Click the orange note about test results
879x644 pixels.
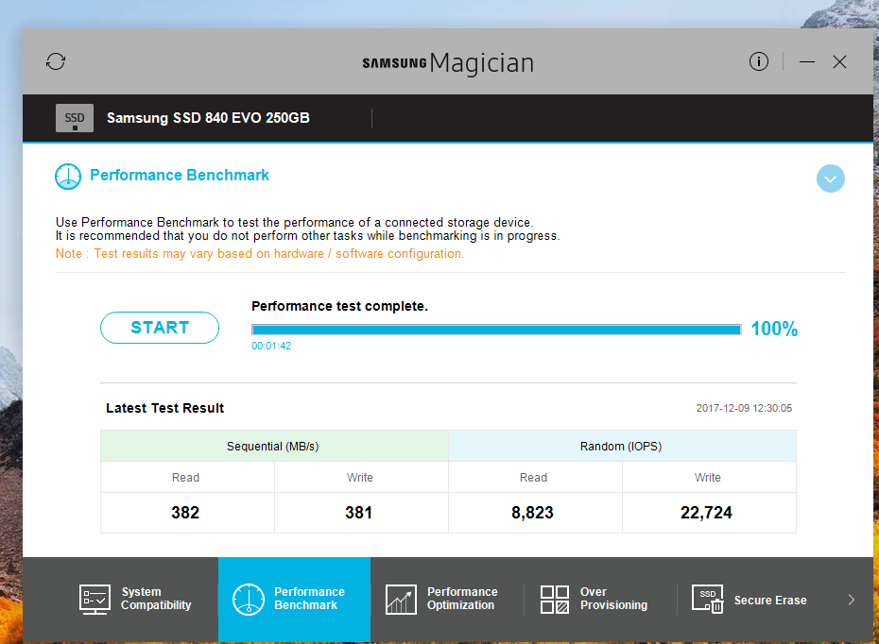260,254
